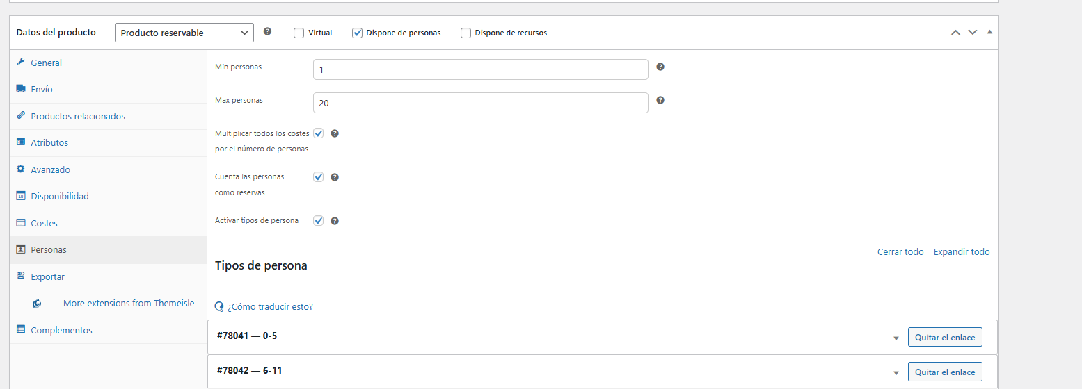Click help icon for Multiplicar todos los costes

(x=335, y=133)
